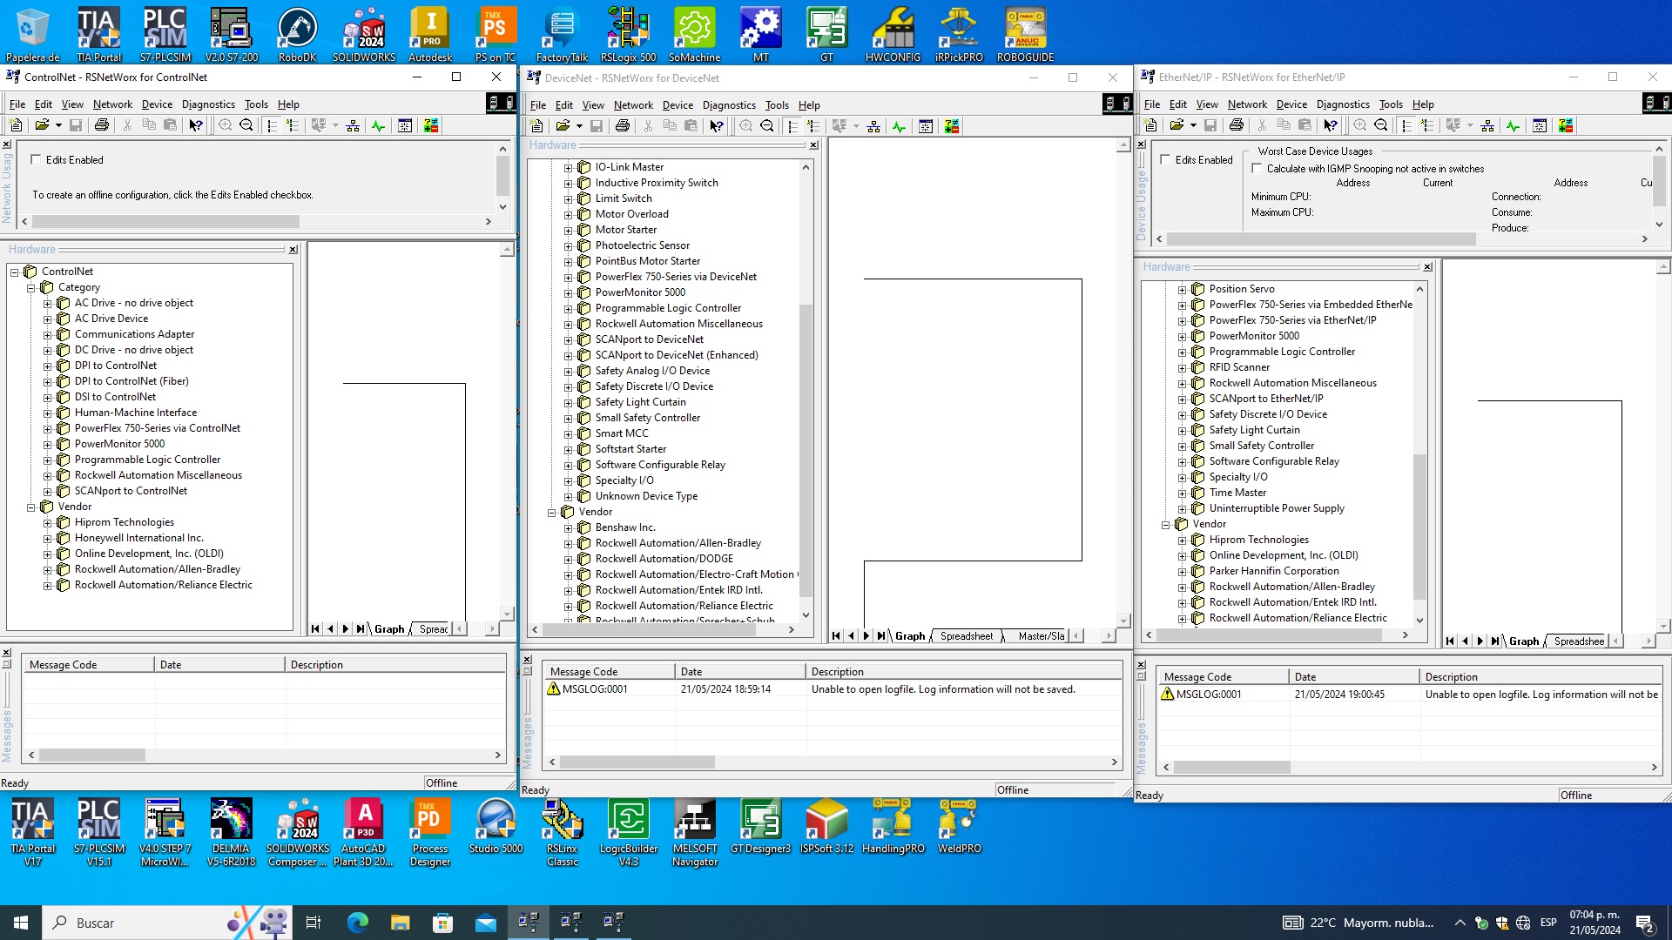Click Zoom Out magnifier in EtherNet/IP toolbar
Image resolution: width=1672 pixels, height=940 pixels.
coord(1381,125)
